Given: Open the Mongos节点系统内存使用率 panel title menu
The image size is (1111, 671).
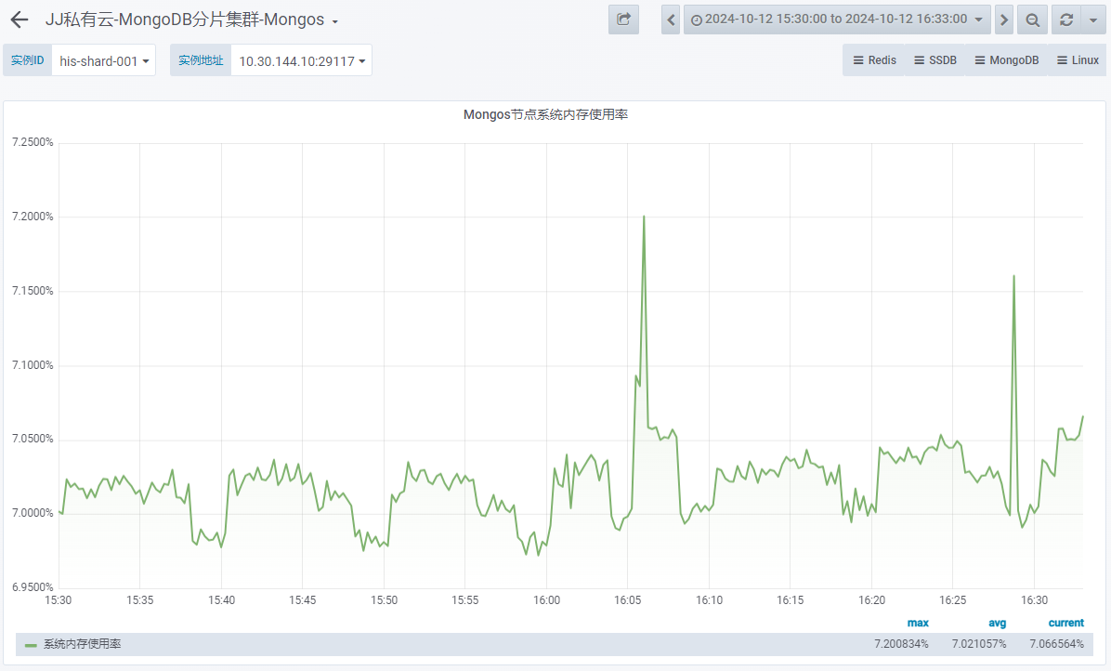Looking at the screenshot, I should [545, 115].
